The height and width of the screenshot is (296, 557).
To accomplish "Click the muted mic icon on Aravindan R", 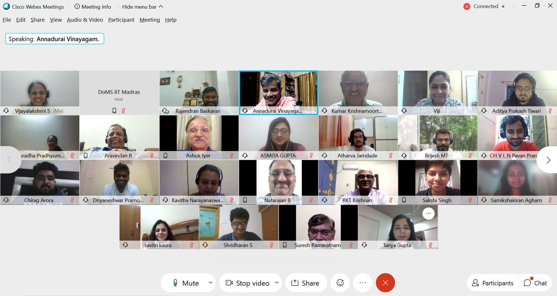I will point(152,155).
